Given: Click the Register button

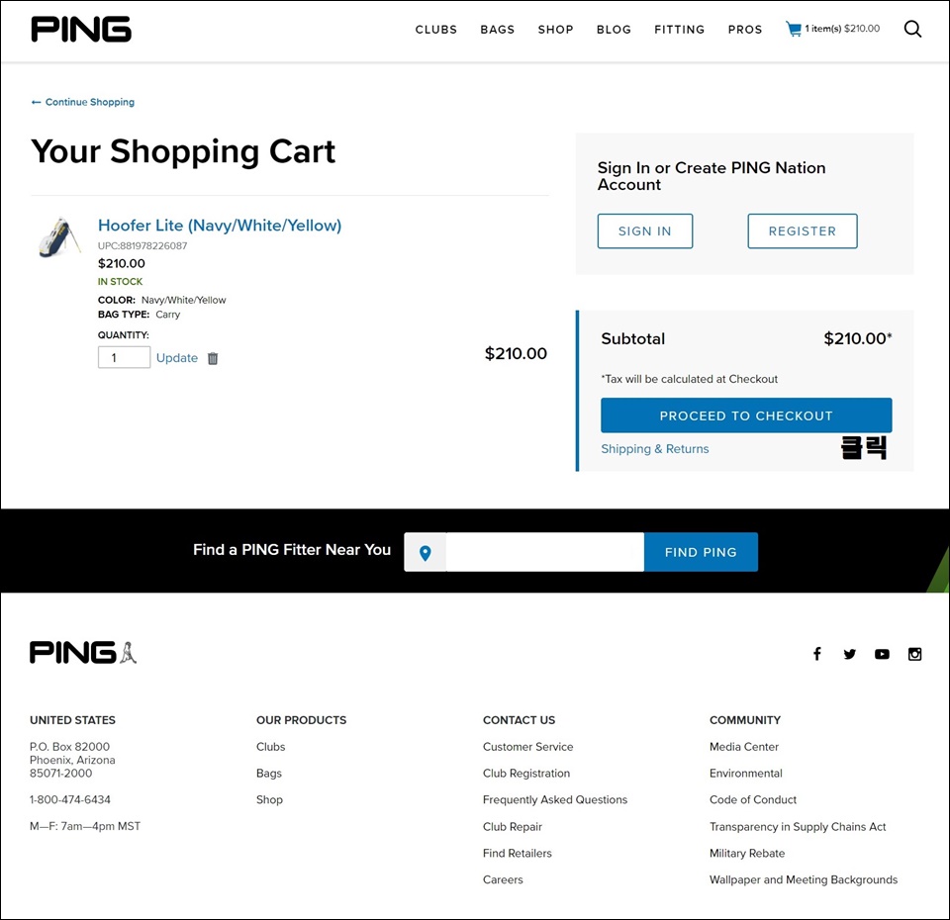Looking at the screenshot, I should pos(802,230).
